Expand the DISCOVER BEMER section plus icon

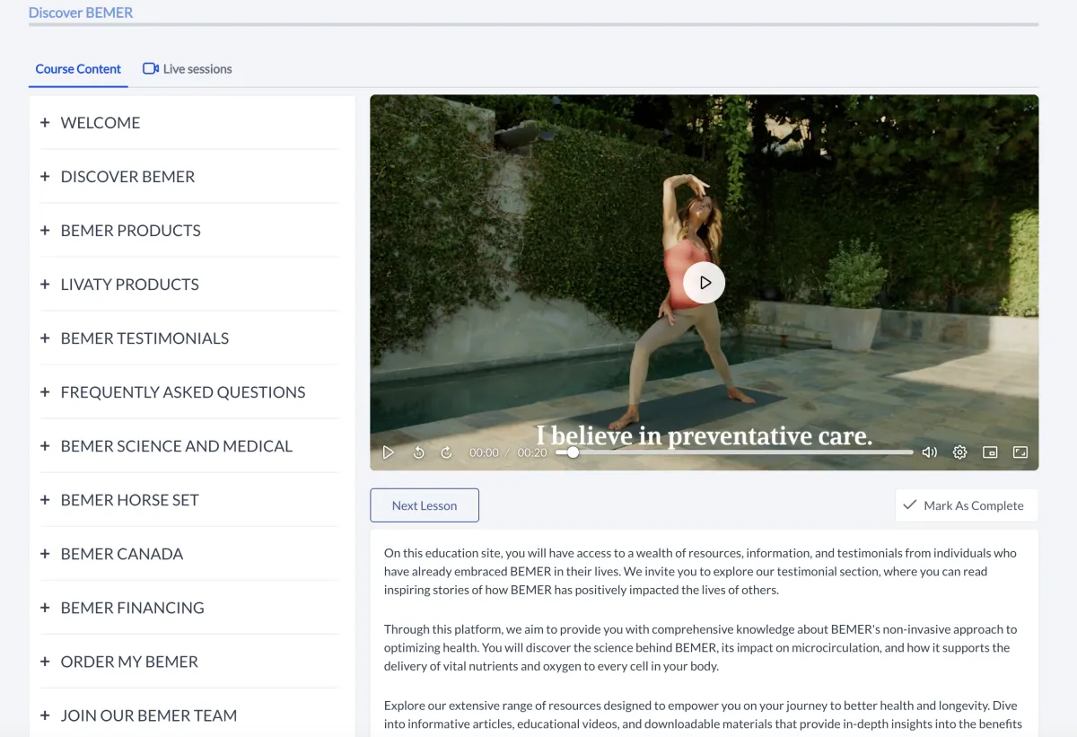(x=45, y=176)
